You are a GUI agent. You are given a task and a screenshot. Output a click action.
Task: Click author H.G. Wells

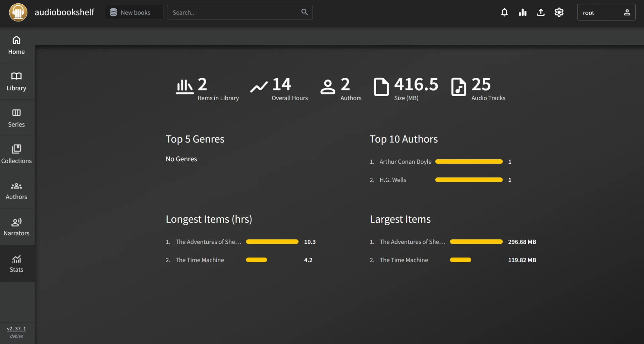point(393,180)
